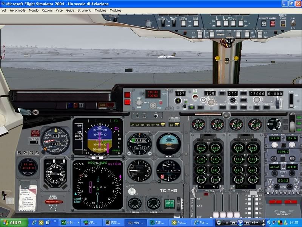Click the green CAT 2 indicator

click(169, 203)
